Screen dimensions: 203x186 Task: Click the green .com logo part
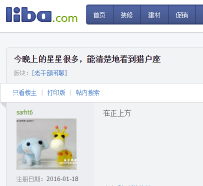coord(65,19)
